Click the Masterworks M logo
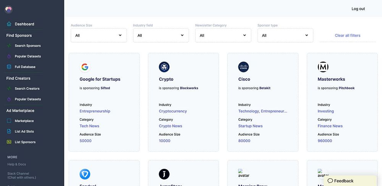This screenshot has height=186, width=382. pyautogui.click(x=323, y=67)
